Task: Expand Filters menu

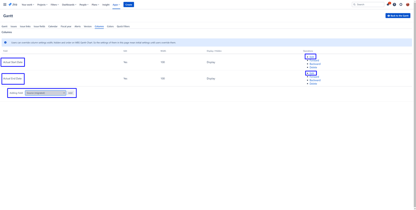Action: (55, 5)
